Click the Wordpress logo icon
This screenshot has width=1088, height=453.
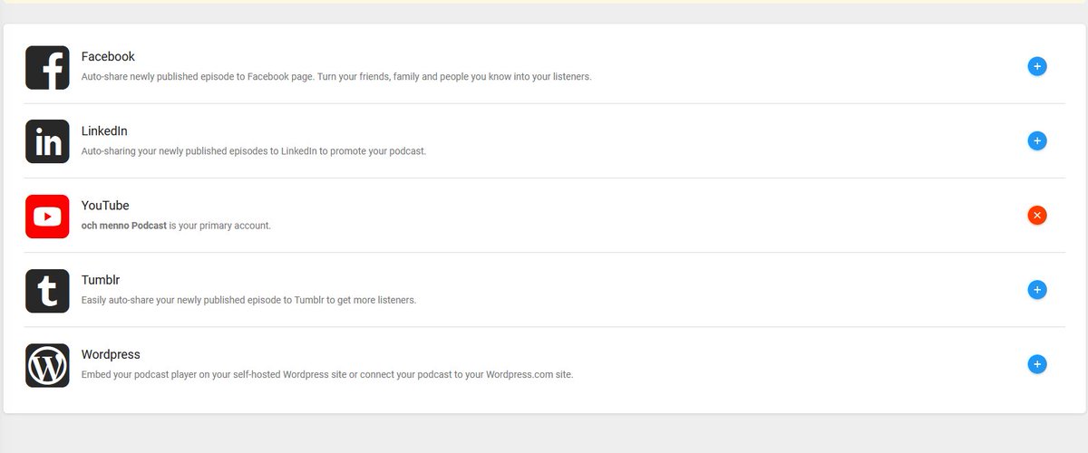coord(47,365)
